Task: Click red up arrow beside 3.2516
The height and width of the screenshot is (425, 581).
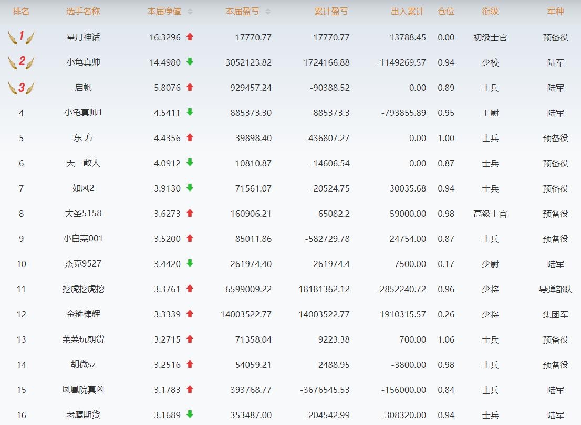Action: click(190, 364)
